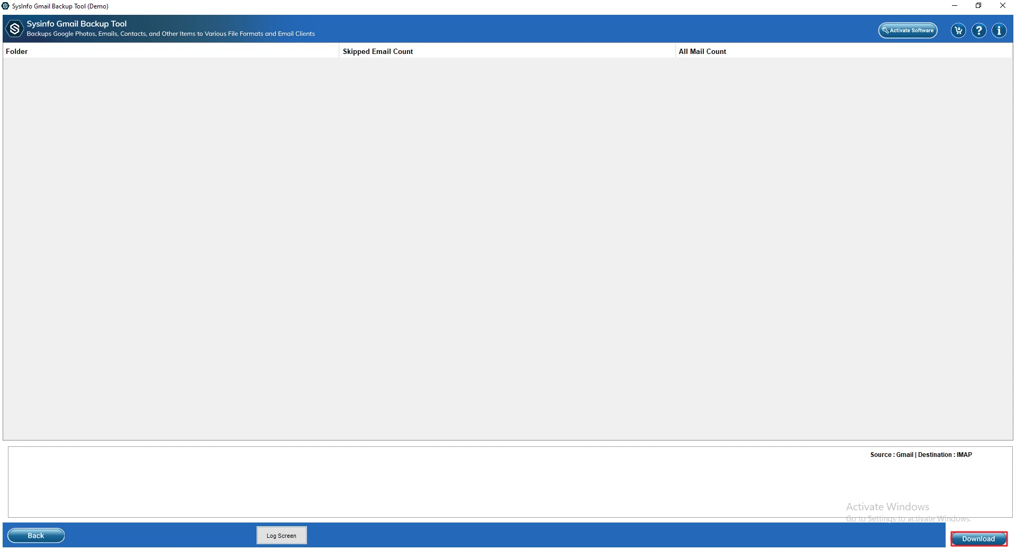Viewport: 1016px width, 550px height.
Task: Open the Log Screen
Action: (x=282, y=535)
